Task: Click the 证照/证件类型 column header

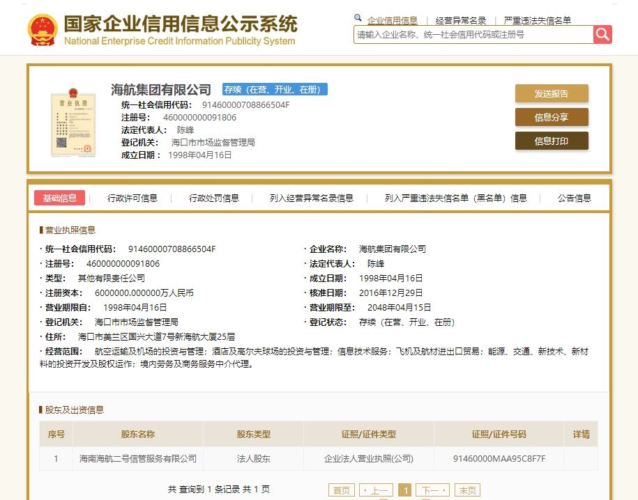Action: pos(369,434)
